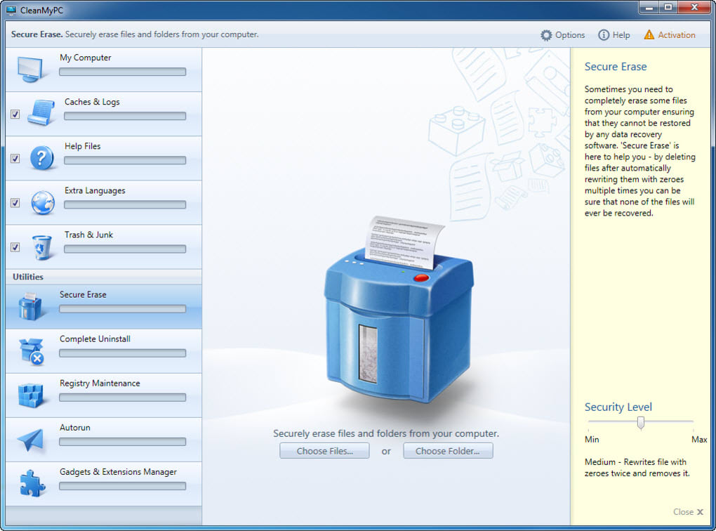The height and width of the screenshot is (531, 716).
Task: Click the Secure Erase panel heading
Action: [x=616, y=67]
